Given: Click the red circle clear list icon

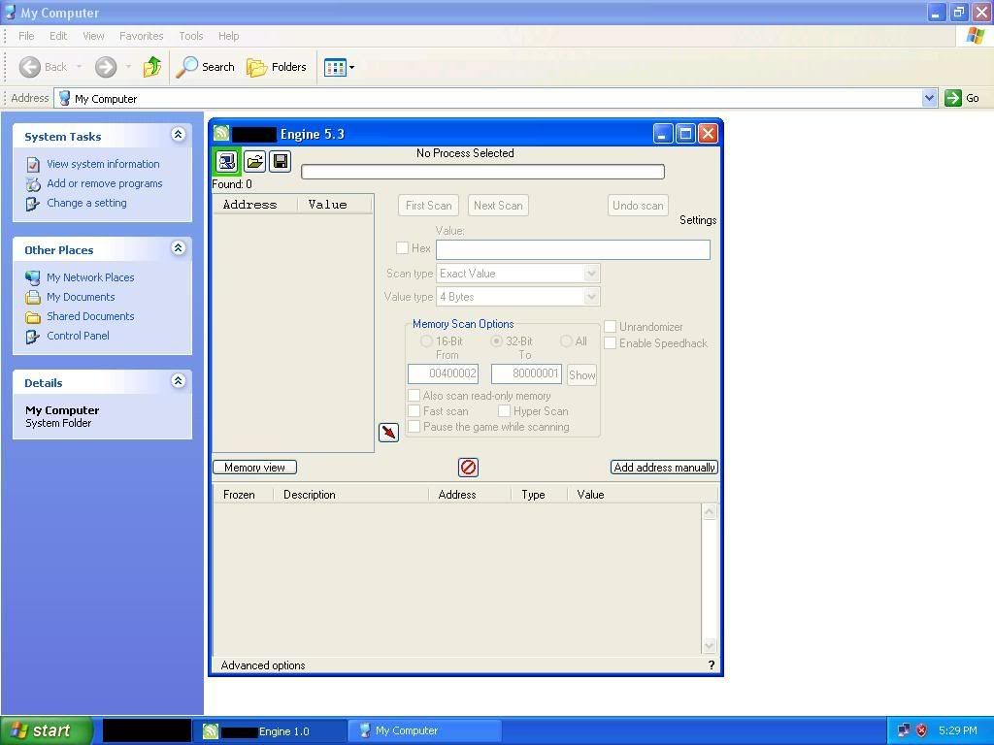Looking at the screenshot, I should pyautogui.click(x=468, y=468).
